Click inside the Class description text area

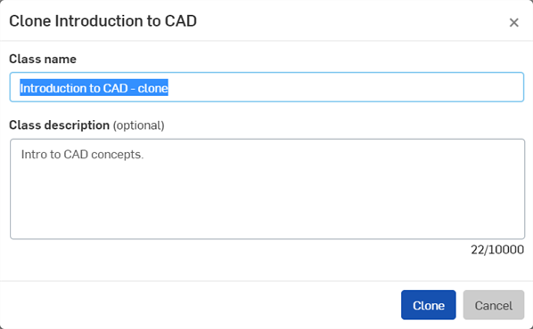pos(267,189)
